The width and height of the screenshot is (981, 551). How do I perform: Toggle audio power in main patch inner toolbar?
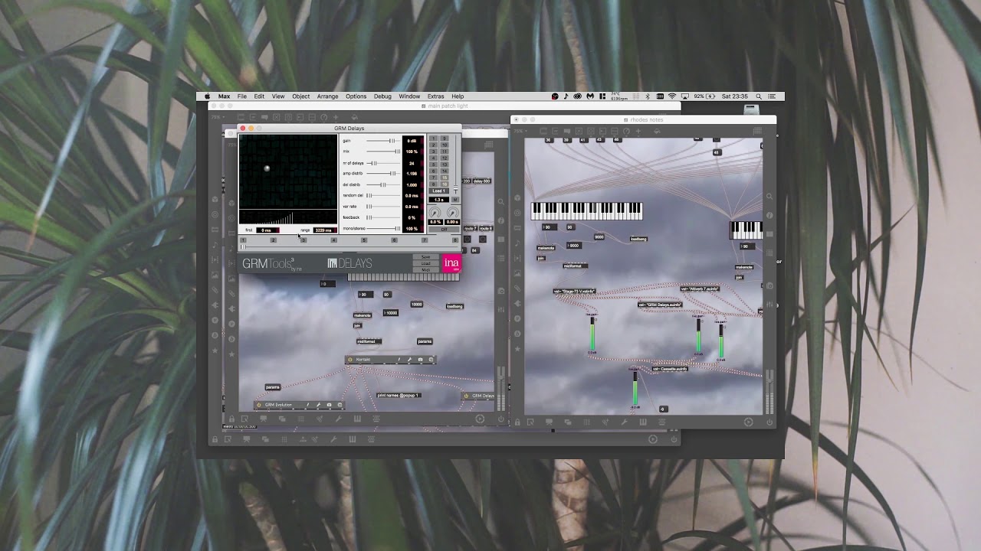click(501, 419)
